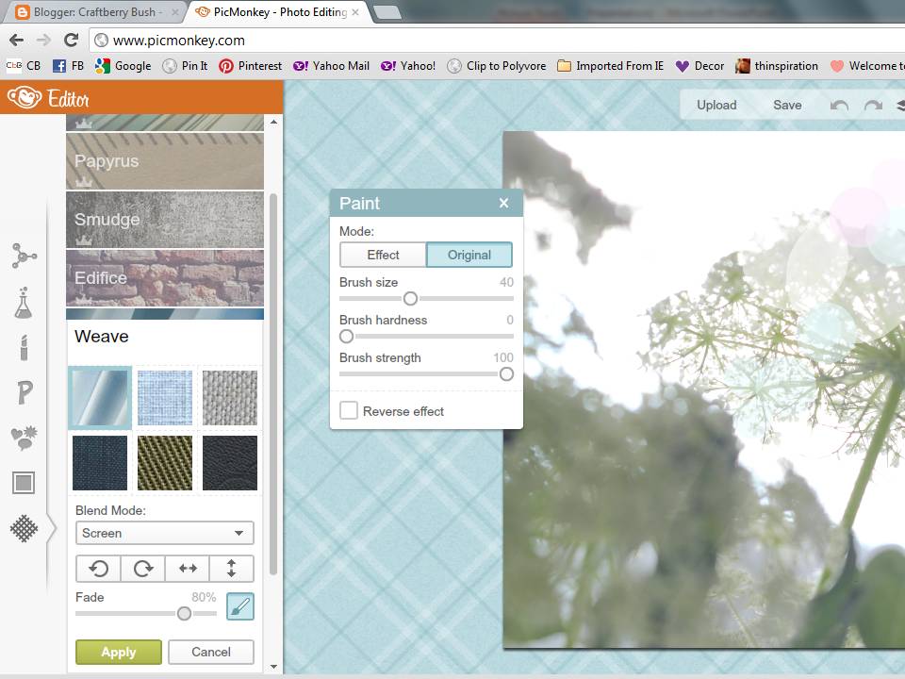Image resolution: width=905 pixels, height=679 pixels.
Task: Toggle the paint brush button beside Fade
Action: [240, 606]
